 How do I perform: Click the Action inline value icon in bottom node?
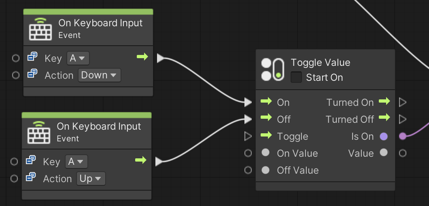tap(31, 177)
